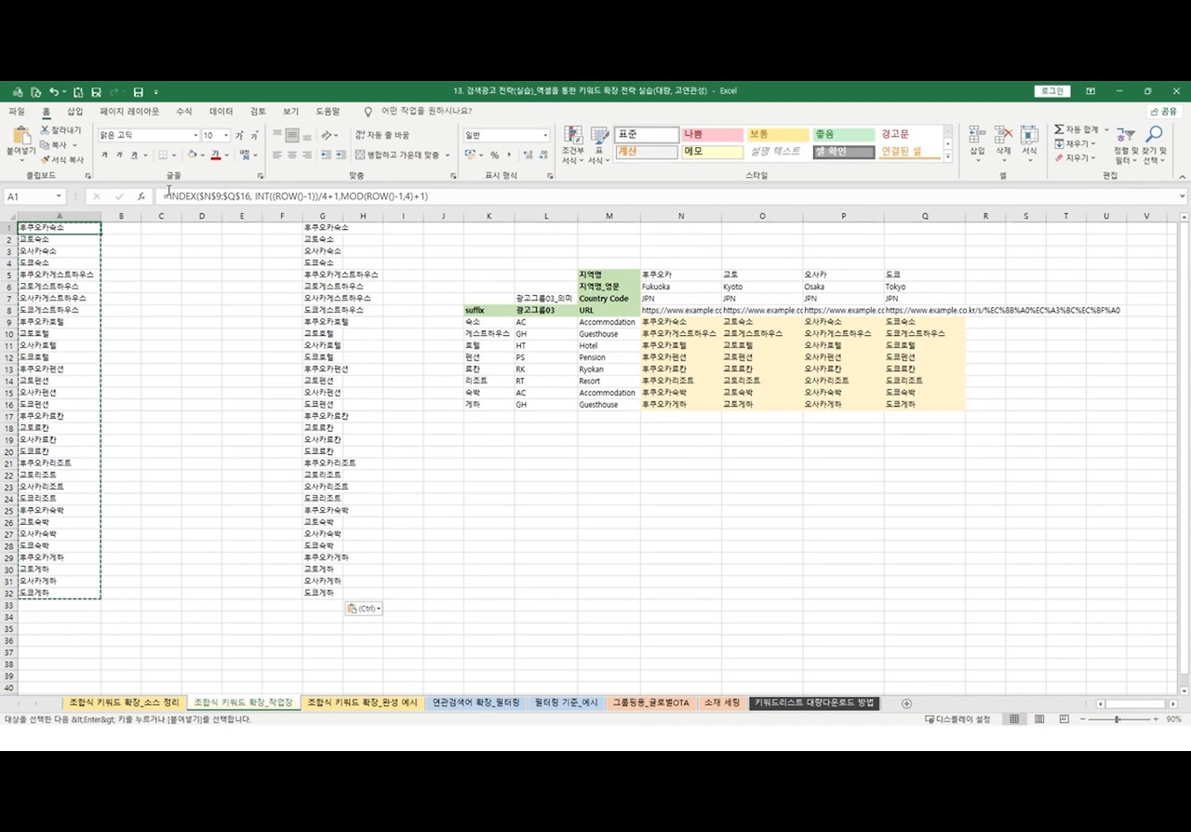Click the 공유 share button
The width and height of the screenshot is (1191, 832).
[1163, 111]
